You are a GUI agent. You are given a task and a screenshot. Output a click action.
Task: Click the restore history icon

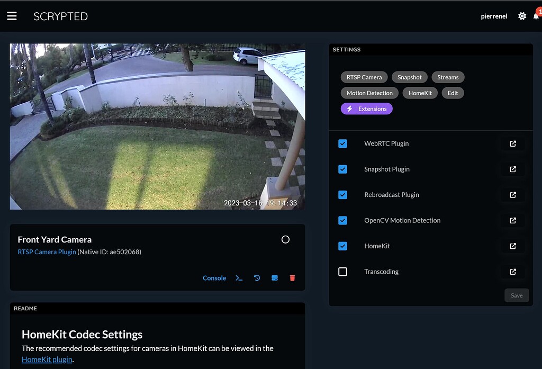(257, 277)
